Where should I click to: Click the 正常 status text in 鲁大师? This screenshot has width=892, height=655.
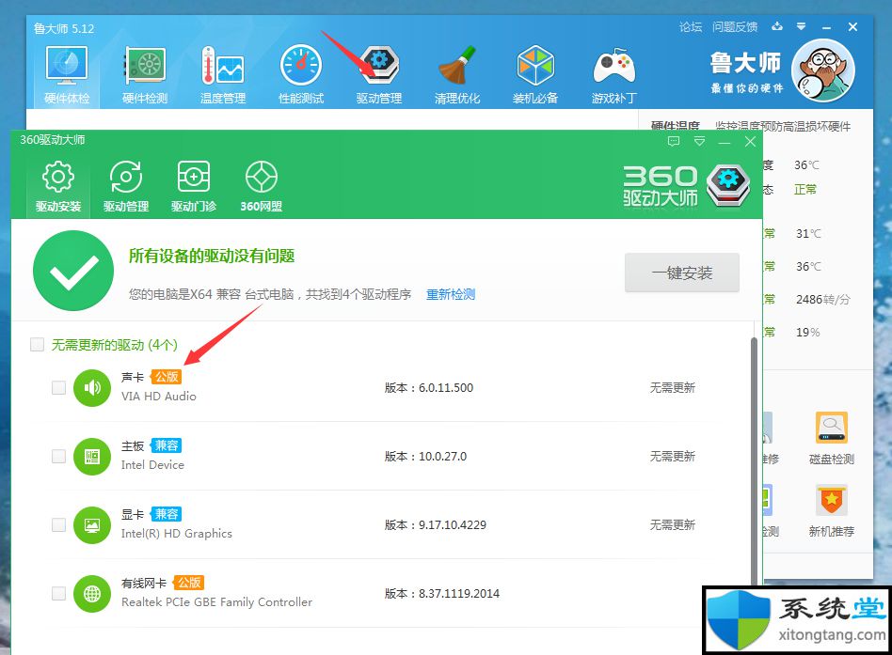point(804,190)
